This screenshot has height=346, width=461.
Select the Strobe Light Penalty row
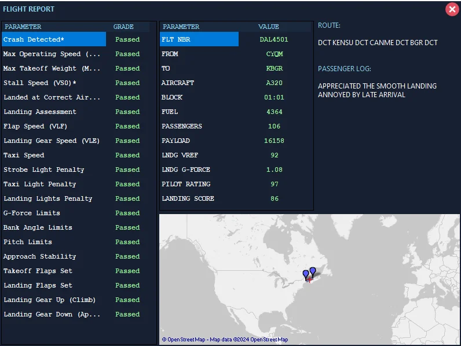(75, 170)
